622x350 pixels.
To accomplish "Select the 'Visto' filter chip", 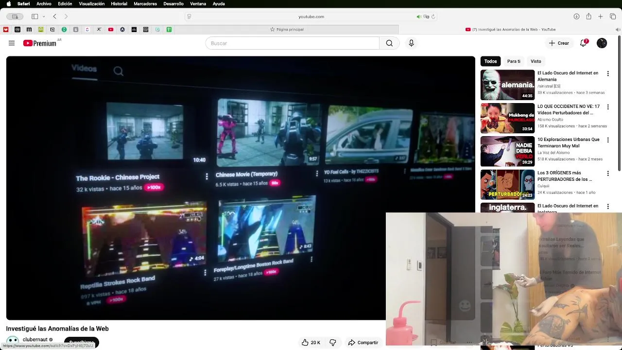I will pos(536,61).
